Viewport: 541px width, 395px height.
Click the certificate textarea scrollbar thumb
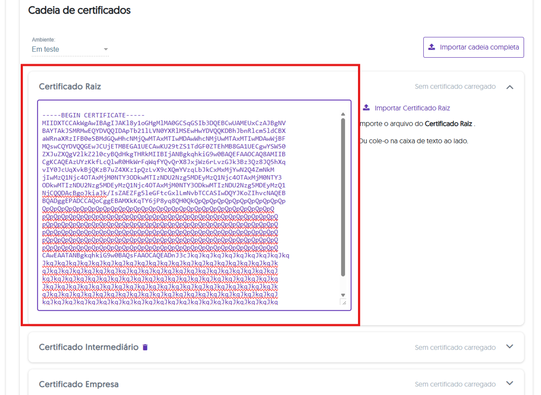pos(343,197)
